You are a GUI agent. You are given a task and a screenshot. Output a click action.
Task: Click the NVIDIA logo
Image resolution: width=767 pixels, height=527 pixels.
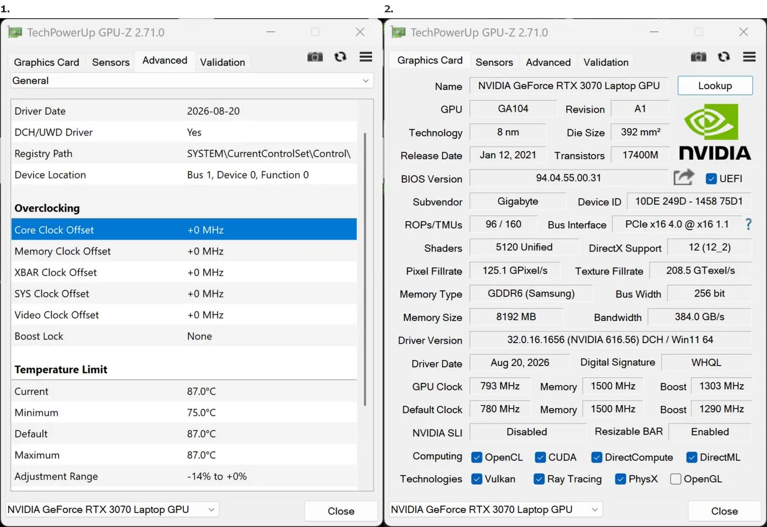(x=715, y=132)
